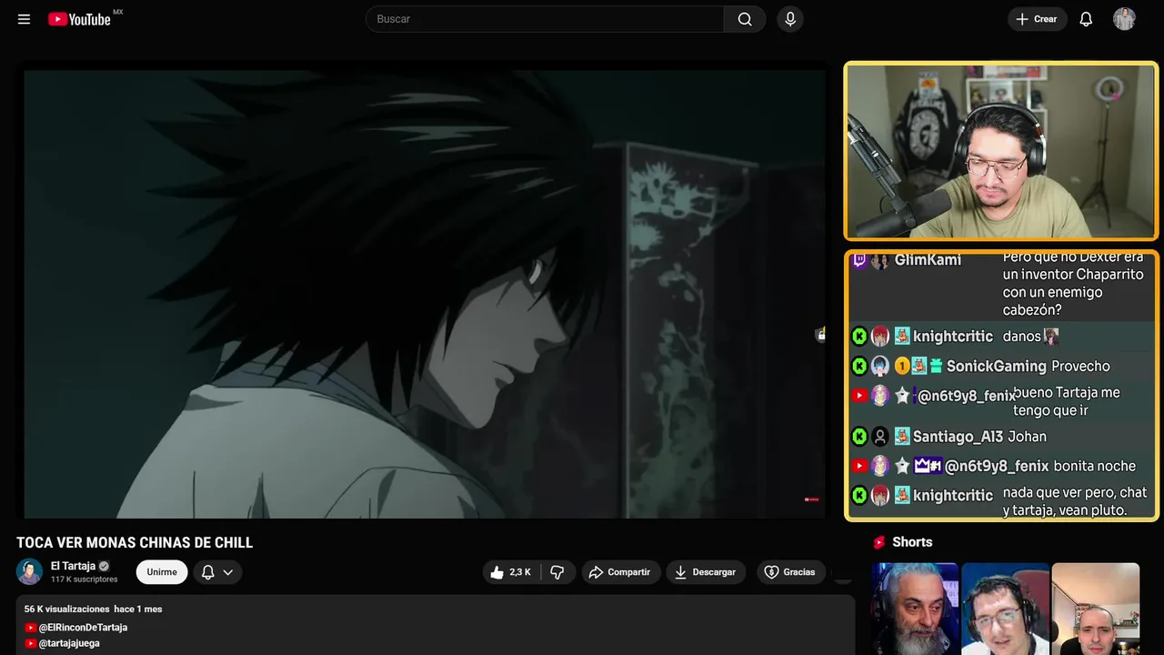Click the Shorts section heading
1164x655 pixels.
(x=912, y=542)
